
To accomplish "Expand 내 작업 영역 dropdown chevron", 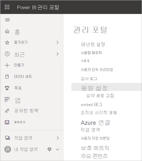I will click(57, 149).
